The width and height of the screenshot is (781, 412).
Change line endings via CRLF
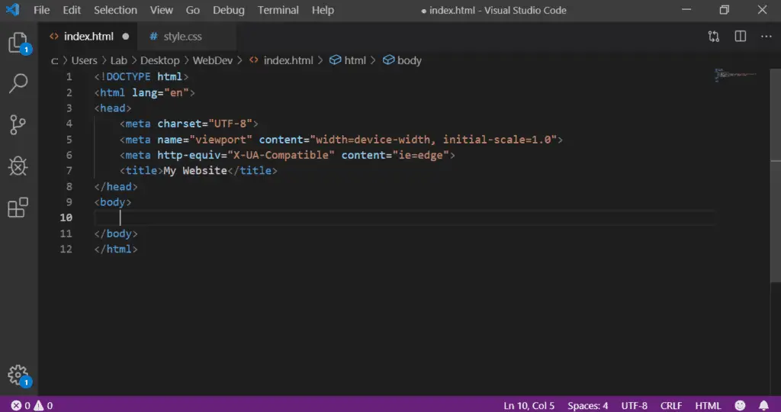[x=671, y=406]
